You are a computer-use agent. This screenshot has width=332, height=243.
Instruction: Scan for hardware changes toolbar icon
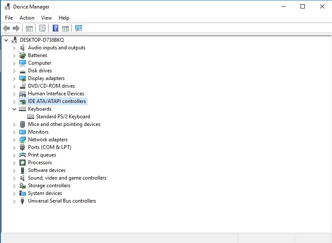click(x=79, y=29)
